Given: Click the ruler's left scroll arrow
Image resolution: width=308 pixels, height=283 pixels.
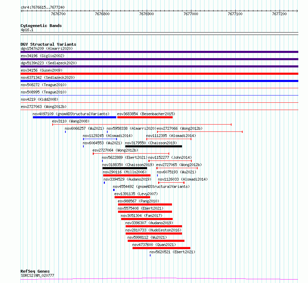Looking at the screenshot, I should 21,11.
